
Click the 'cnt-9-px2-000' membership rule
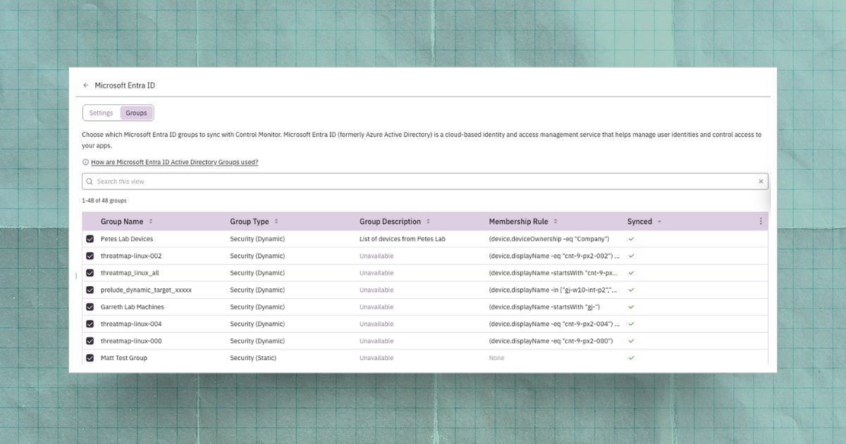[551, 340]
